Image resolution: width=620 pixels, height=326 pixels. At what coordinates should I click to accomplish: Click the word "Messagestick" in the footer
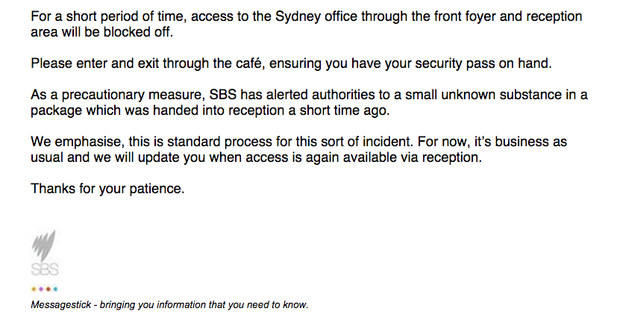pyautogui.click(x=61, y=305)
